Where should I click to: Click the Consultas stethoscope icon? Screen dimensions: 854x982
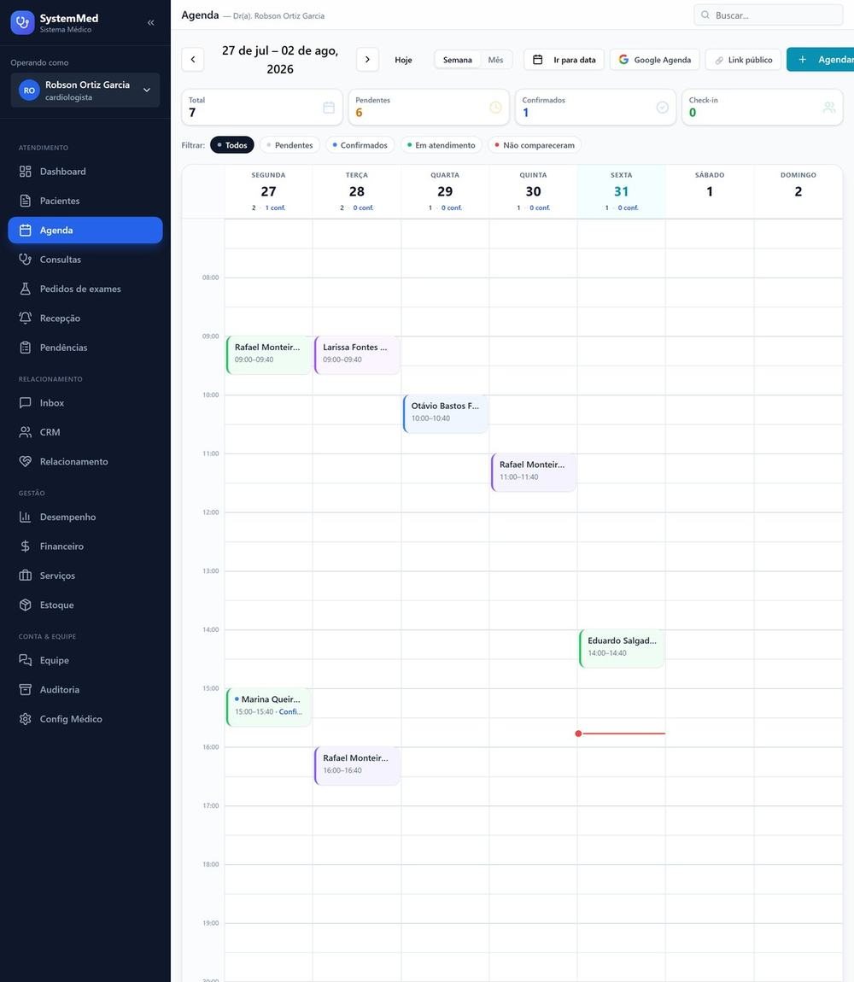click(x=25, y=260)
